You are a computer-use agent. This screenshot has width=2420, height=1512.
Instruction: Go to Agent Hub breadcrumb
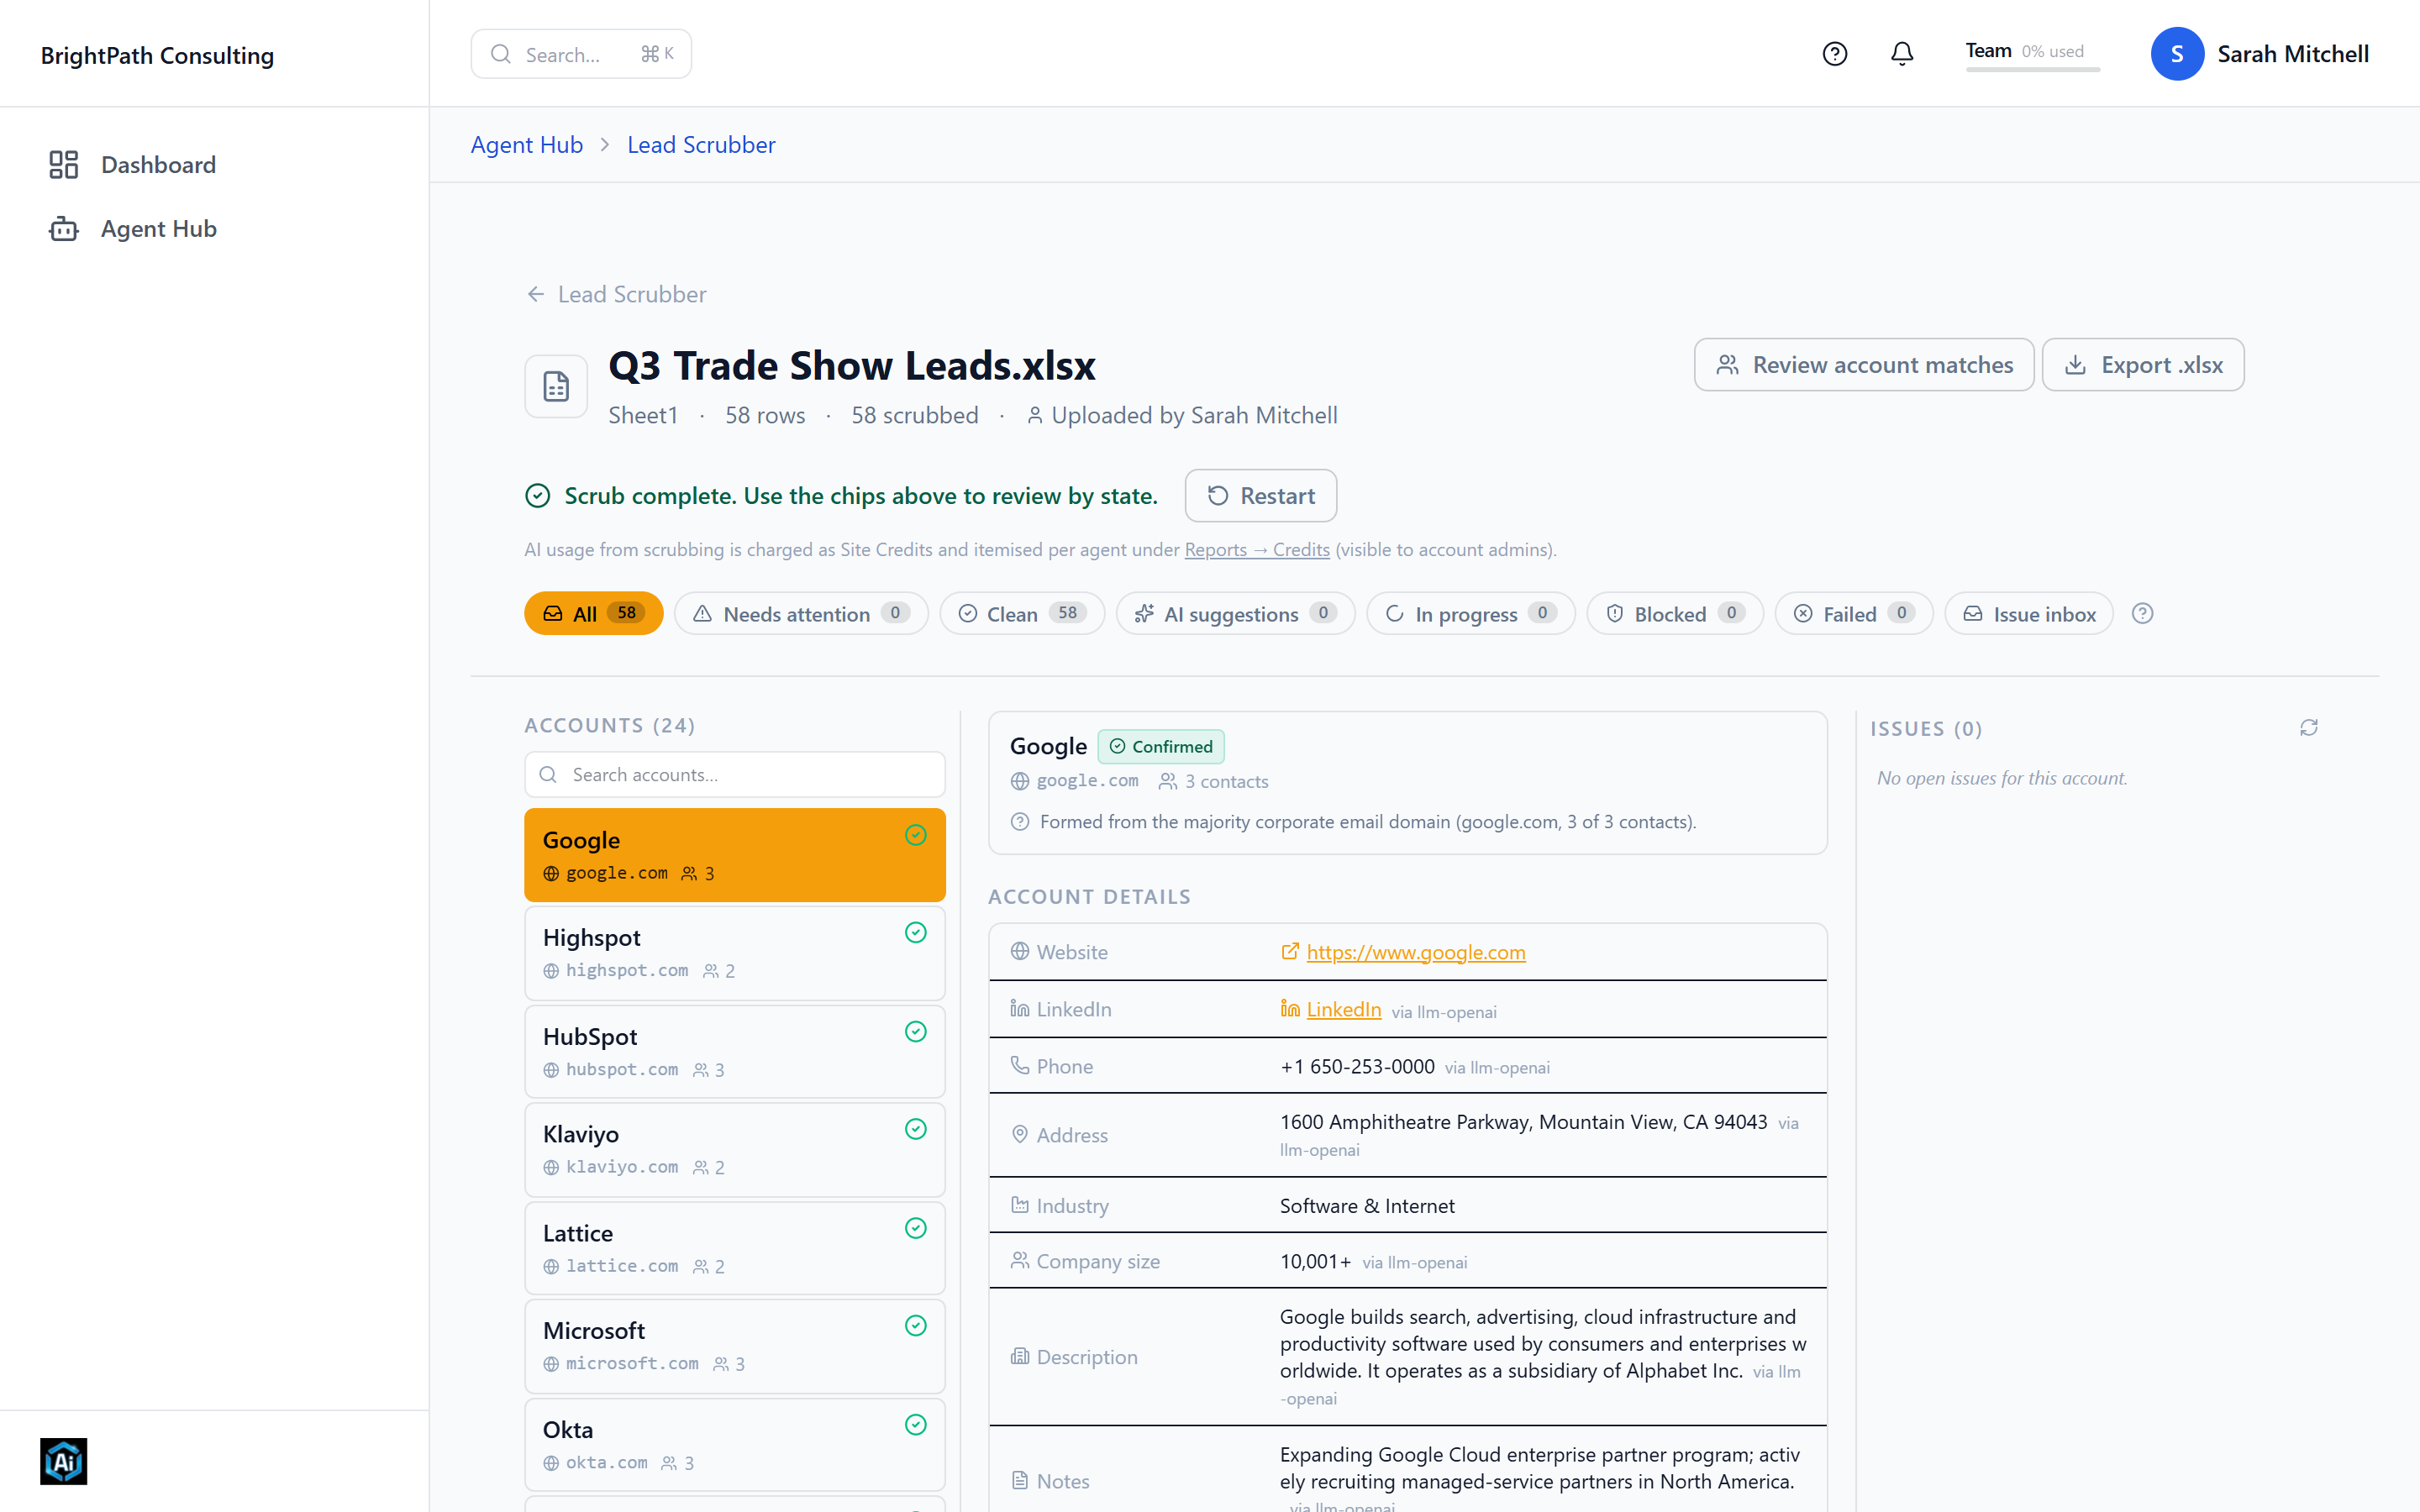[x=527, y=145]
